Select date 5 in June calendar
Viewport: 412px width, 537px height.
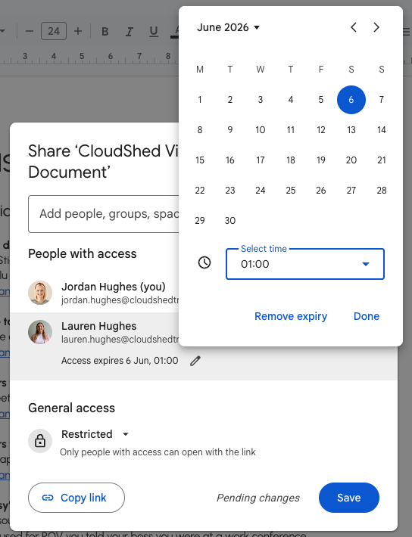coord(321,100)
